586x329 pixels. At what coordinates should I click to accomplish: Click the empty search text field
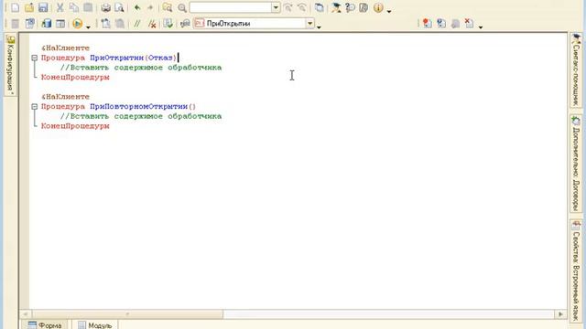point(230,7)
